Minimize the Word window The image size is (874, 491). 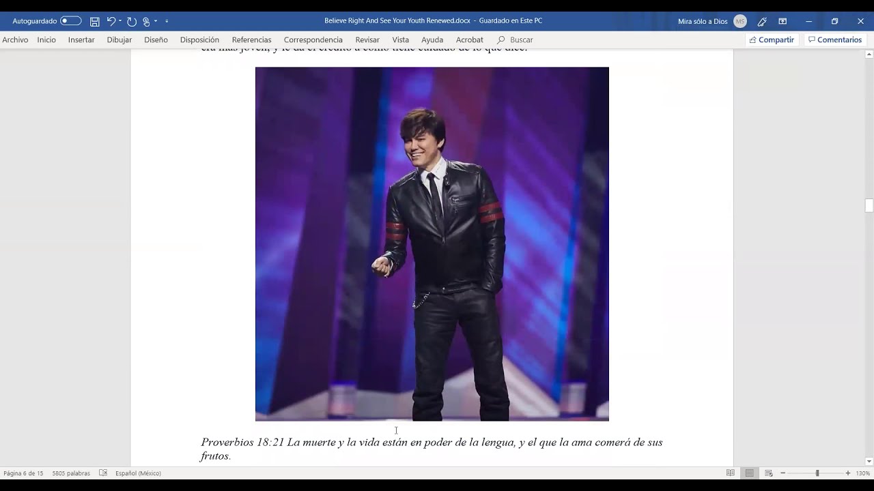[808, 21]
